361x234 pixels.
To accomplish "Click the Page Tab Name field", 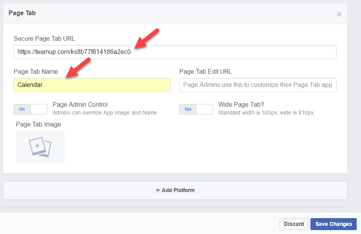I will click(x=92, y=85).
